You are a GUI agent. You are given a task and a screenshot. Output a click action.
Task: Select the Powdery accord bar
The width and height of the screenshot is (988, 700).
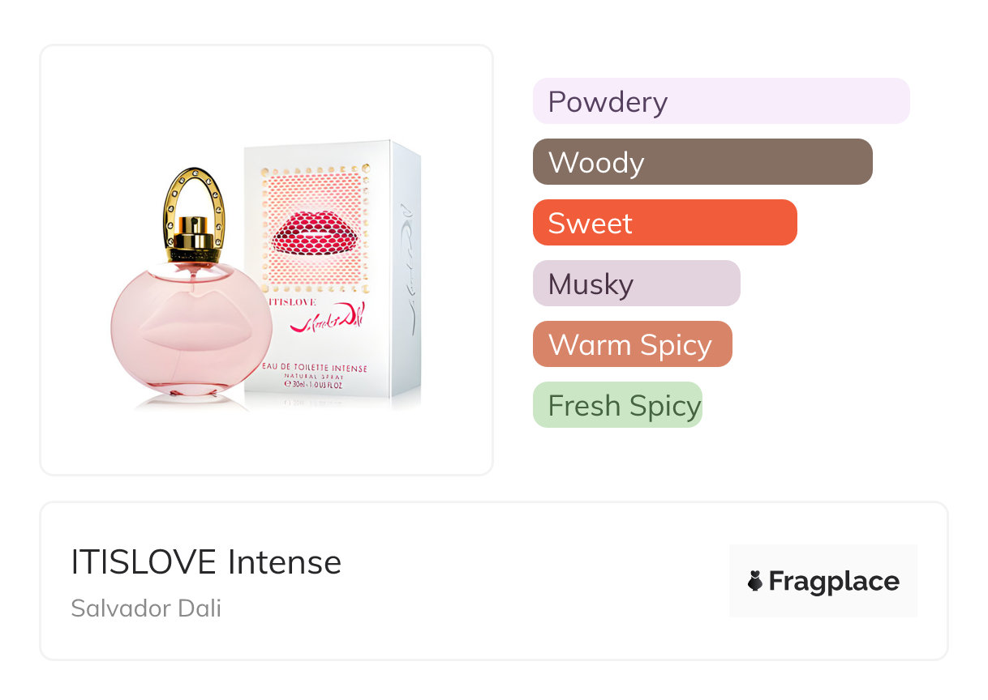click(x=720, y=101)
